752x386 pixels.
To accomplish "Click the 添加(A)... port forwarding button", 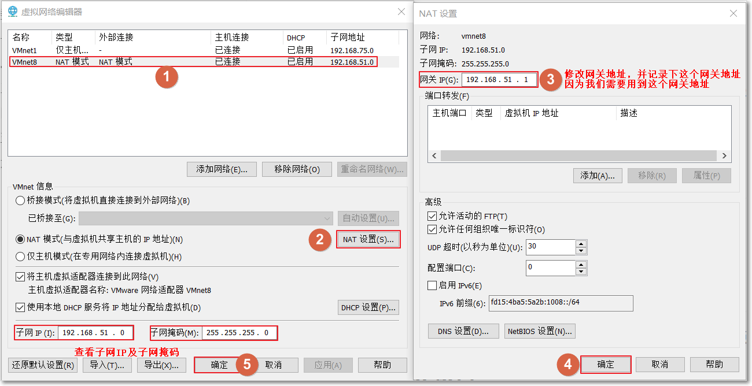I will point(598,176).
